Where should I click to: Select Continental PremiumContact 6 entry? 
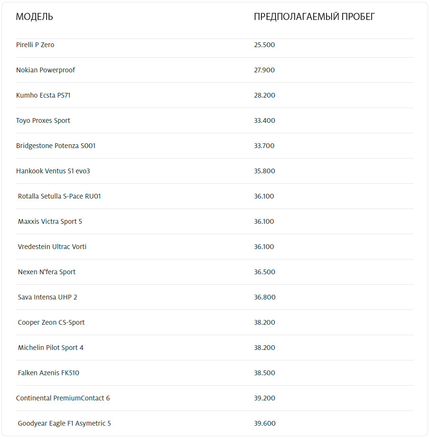point(63,398)
